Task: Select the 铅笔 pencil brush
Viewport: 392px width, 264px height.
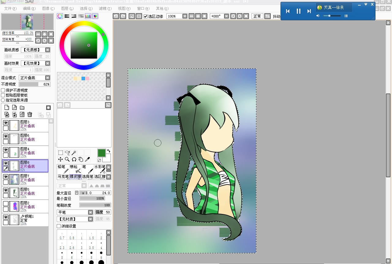Action: coord(63,169)
